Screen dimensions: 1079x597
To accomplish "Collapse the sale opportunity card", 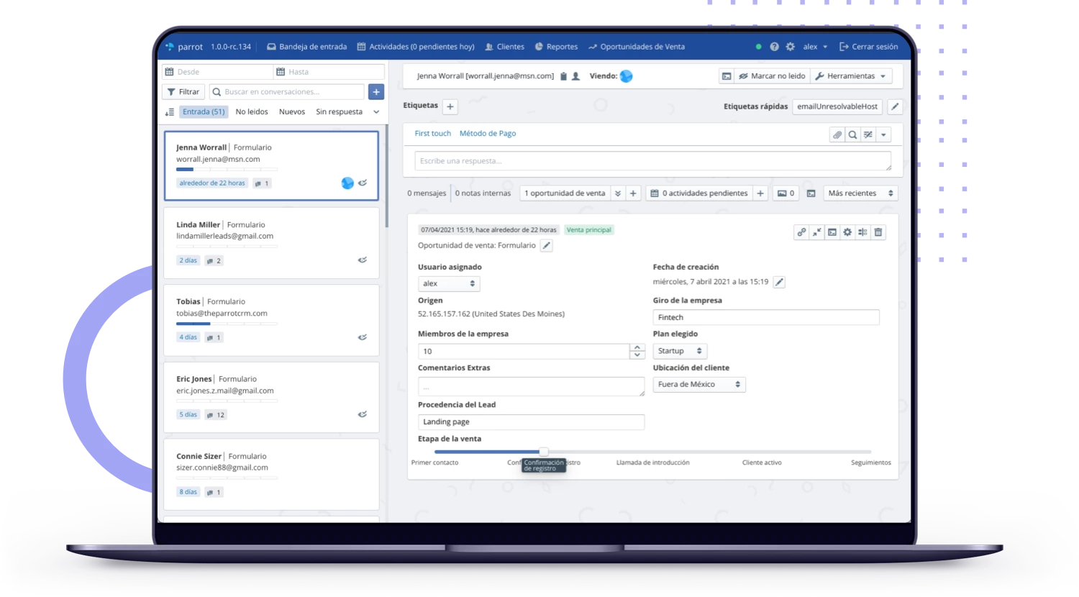I will click(816, 232).
